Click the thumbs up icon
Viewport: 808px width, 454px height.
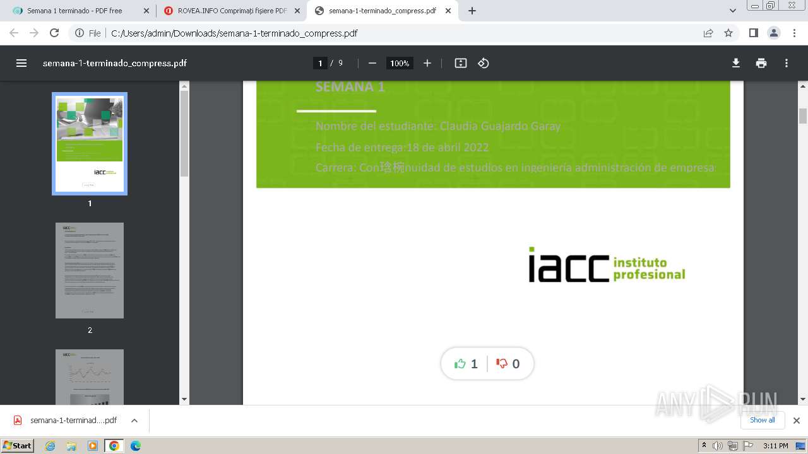[x=460, y=364]
